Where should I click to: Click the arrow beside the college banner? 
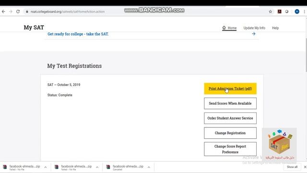[254, 34]
